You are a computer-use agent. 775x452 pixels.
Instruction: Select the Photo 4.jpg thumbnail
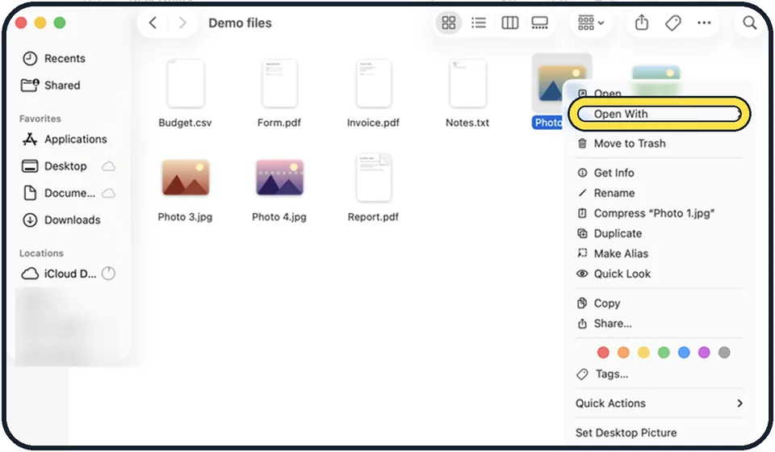coord(279,178)
